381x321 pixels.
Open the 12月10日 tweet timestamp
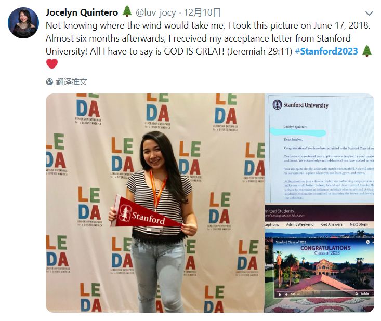pos(202,12)
